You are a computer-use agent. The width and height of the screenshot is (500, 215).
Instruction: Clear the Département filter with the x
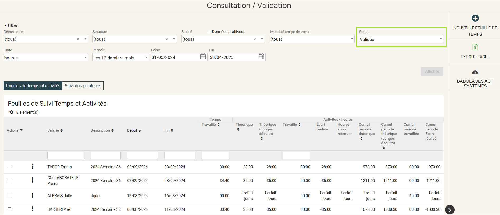click(78, 39)
